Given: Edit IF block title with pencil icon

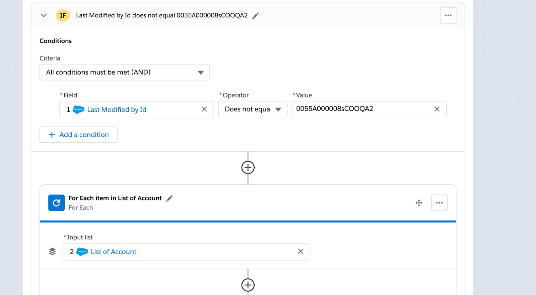Looking at the screenshot, I should pos(255,16).
